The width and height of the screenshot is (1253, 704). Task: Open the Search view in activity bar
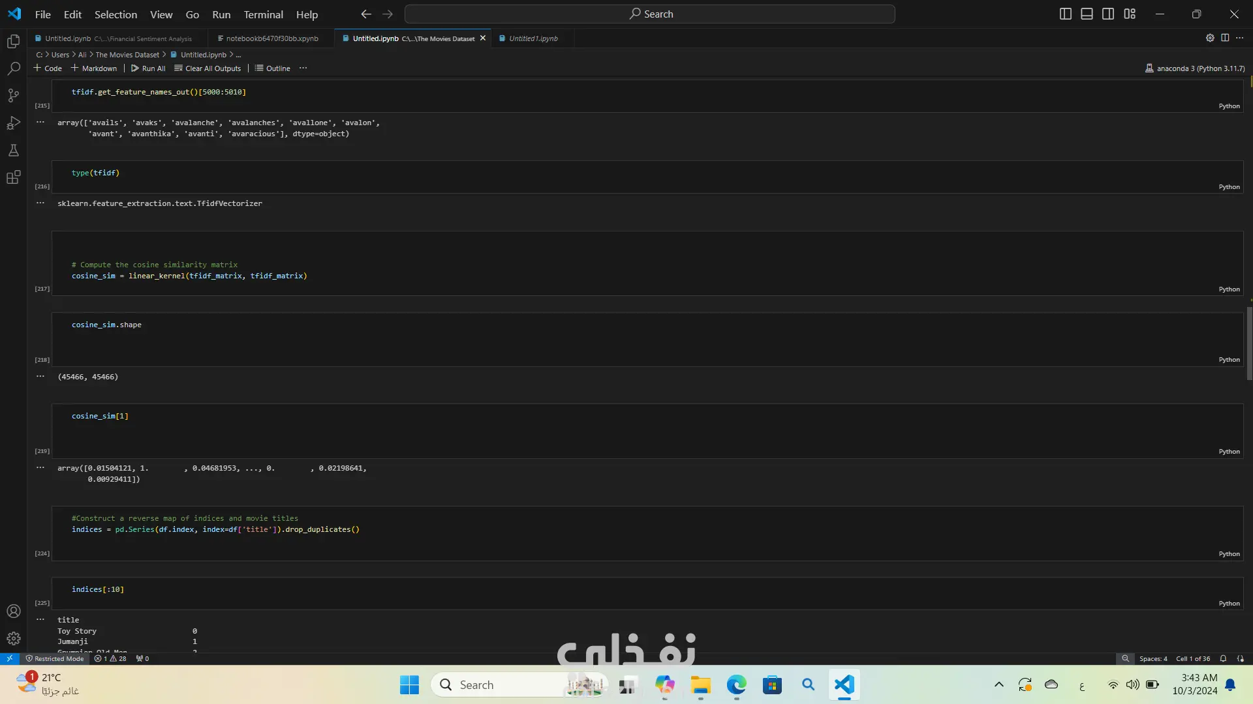(x=13, y=68)
